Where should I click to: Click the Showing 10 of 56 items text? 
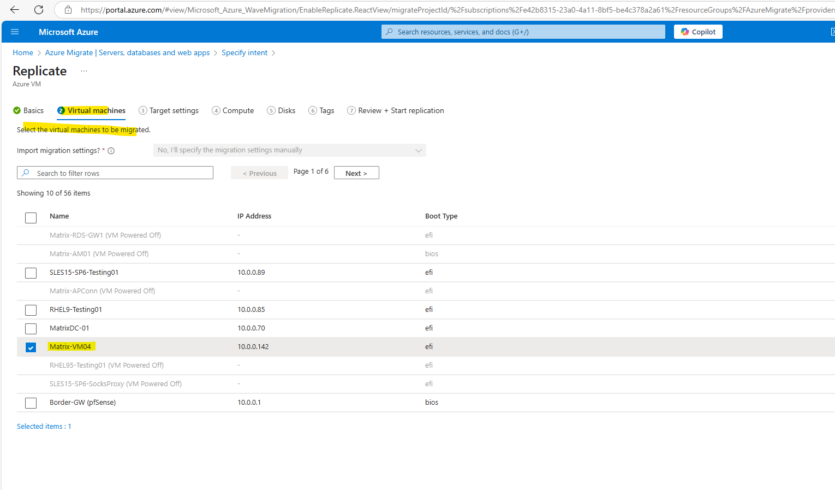pos(53,193)
